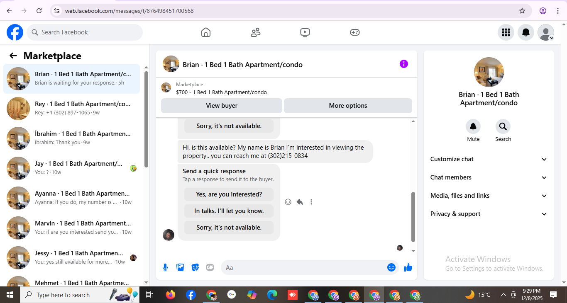Send quick reply "In talks. I'll let you know."
Viewport: 567px width, 303px height.
click(x=229, y=211)
